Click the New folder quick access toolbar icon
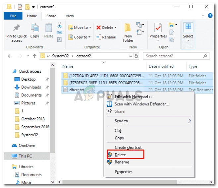 point(27,7)
